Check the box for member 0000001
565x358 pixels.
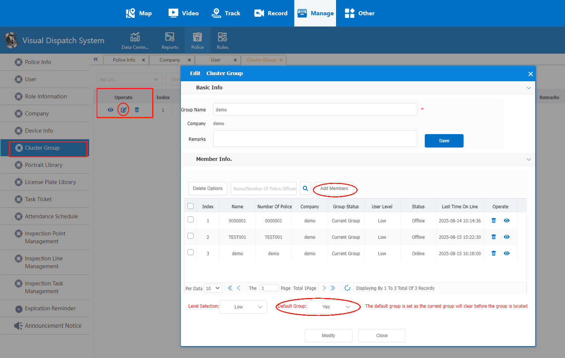tap(191, 219)
